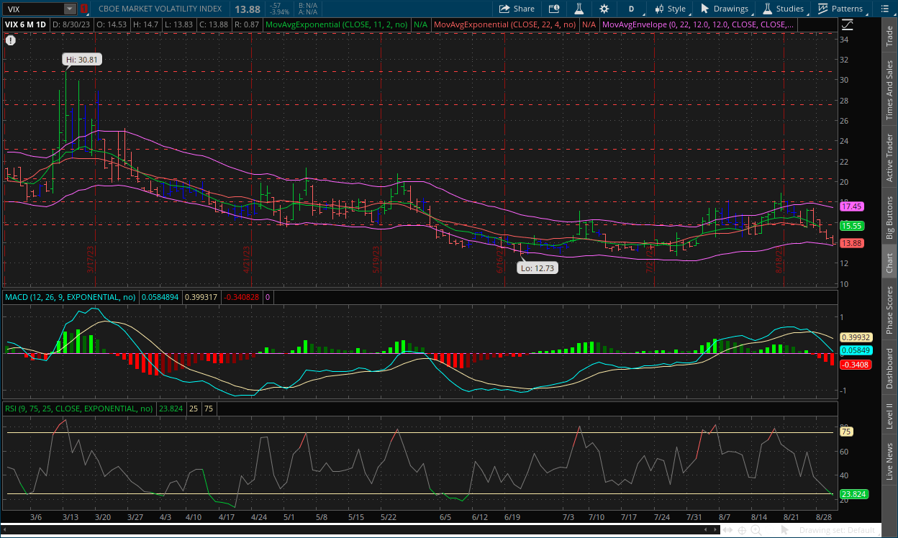Open the Active Trader side tab
This screenshot has width=898, height=538.
[x=890, y=157]
